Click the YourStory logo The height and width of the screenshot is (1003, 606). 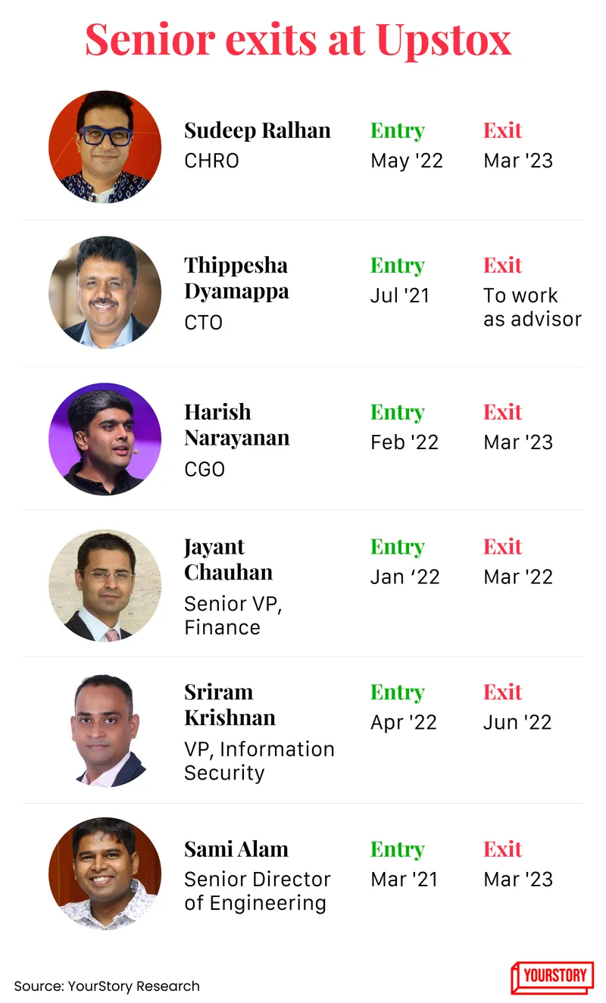(x=552, y=977)
